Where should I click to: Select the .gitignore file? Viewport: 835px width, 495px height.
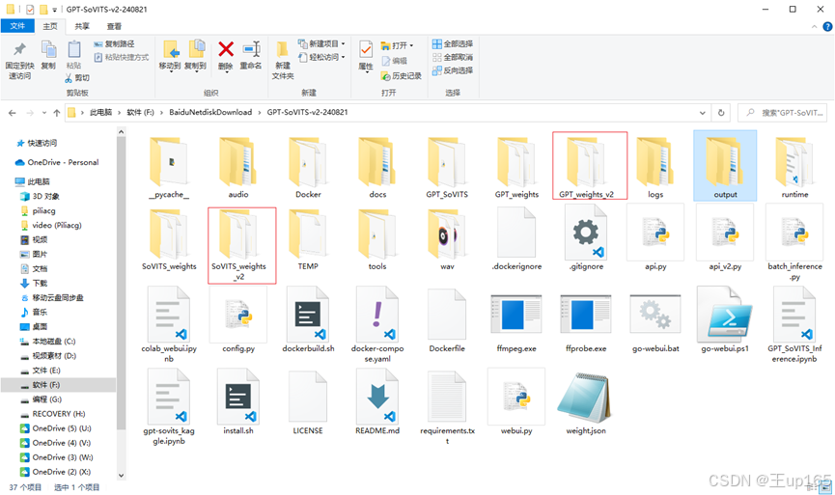coord(586,238)
